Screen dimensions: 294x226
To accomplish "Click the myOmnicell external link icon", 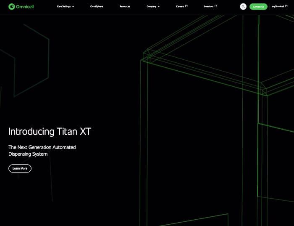I will point(286,6).
